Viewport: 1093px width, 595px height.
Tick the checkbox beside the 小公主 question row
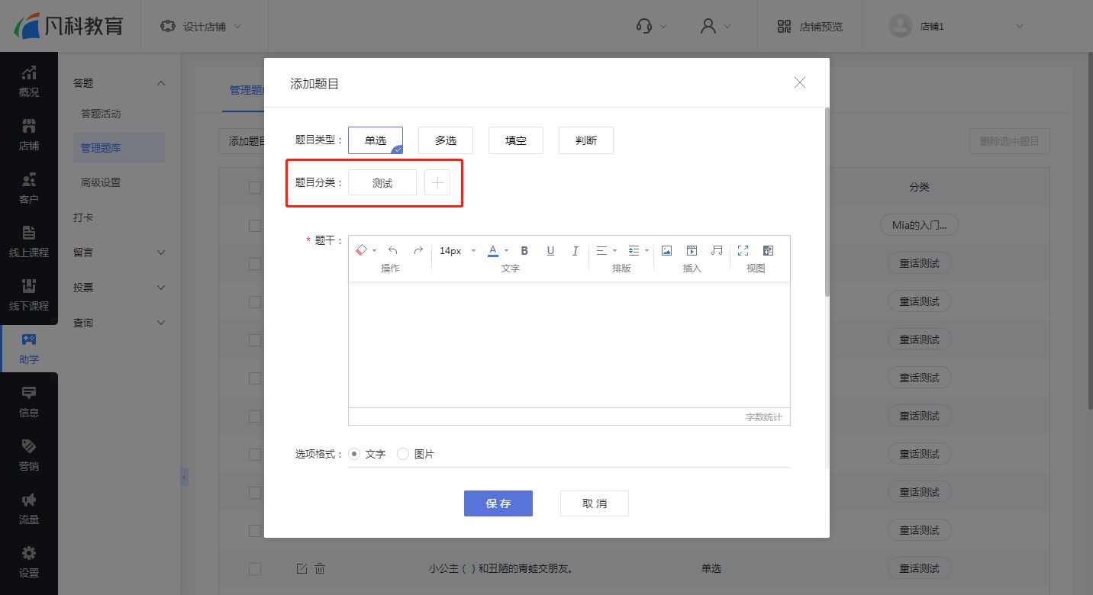point(255,568)
